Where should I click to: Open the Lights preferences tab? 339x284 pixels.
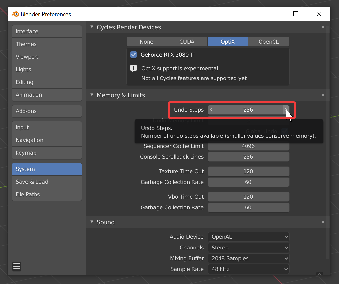tap(47, 69)
